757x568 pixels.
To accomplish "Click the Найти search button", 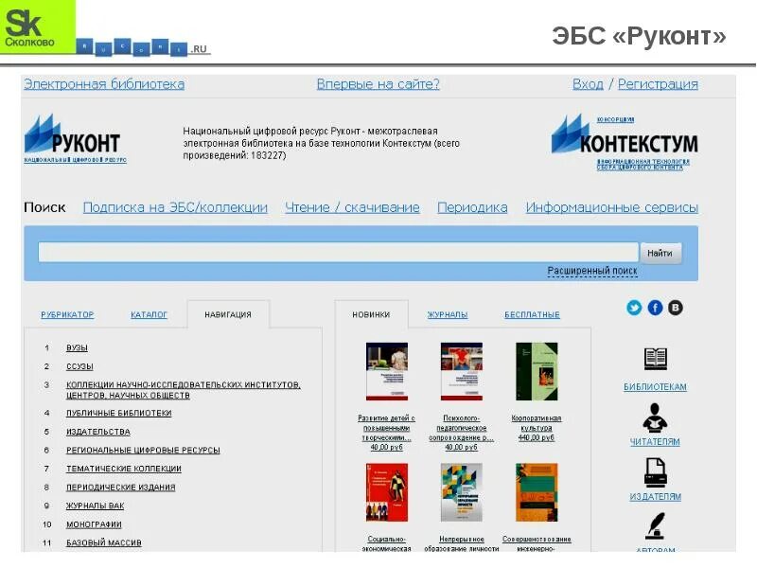I will (660, 253).
